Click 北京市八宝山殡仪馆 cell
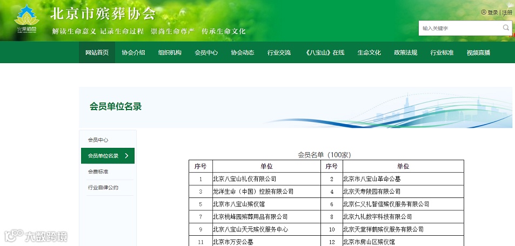515x246 pixels. (267, 204)
